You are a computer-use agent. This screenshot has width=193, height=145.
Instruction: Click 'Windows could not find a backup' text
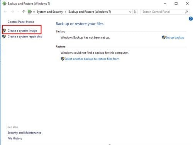click(x=95, y=53)
